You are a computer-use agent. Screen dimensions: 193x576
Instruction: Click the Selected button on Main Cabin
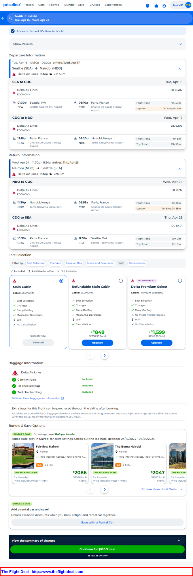38,343
